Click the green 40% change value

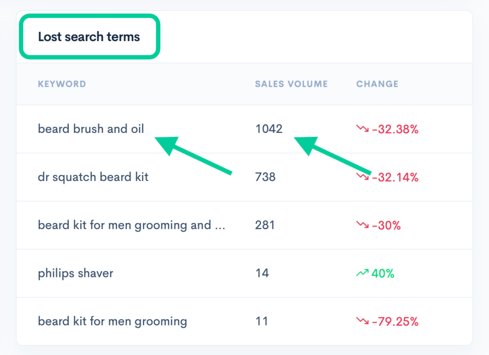(x=383, y=274)
